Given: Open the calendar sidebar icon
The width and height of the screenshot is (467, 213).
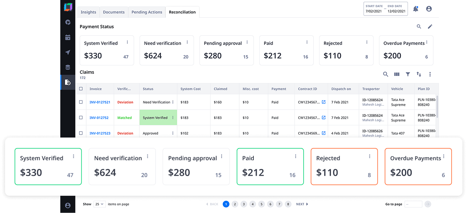Looking at the screenshot, I should pos(68,37).
